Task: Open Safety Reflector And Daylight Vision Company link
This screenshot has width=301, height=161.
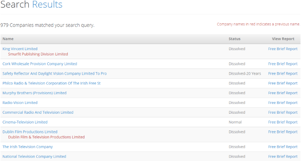Action: pyautogui.click(x=55, y=73)
